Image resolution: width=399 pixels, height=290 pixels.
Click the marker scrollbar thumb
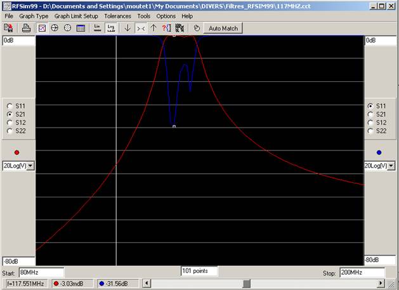point(246,284)
